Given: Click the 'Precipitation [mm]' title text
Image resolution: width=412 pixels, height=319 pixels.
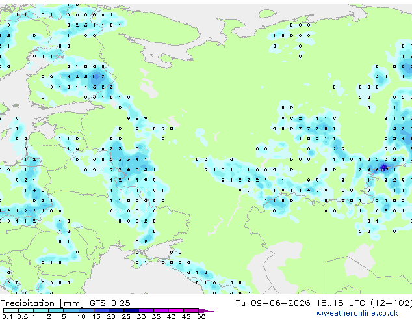Looking at the screenshot, I should pyautogui.click(x=42, y=303).
